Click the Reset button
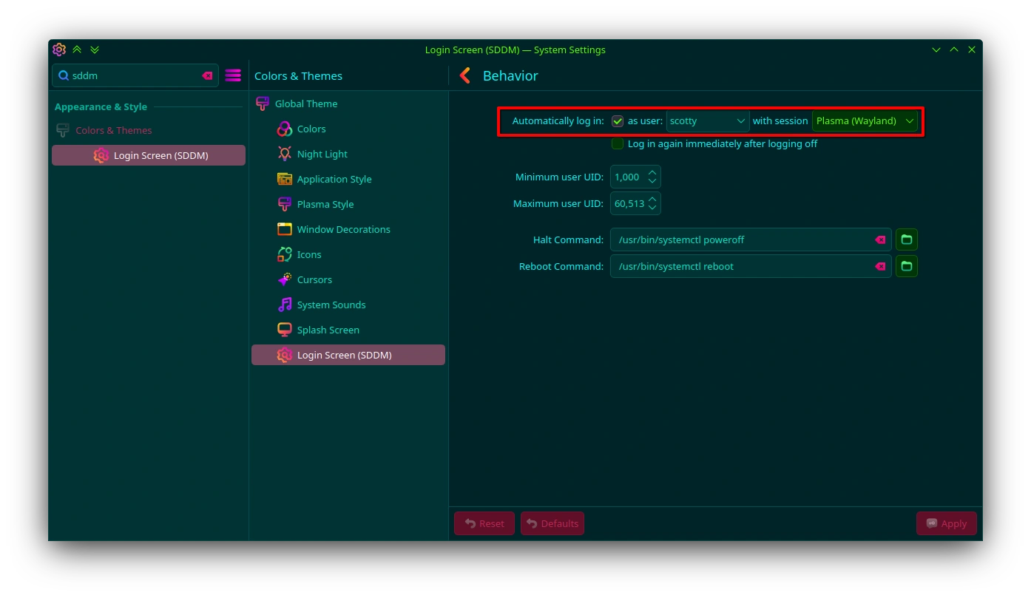Viewport: 1031px width, 598px height. [x=484, y=523]
